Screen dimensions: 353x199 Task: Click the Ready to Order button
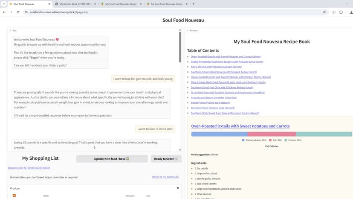166,159
